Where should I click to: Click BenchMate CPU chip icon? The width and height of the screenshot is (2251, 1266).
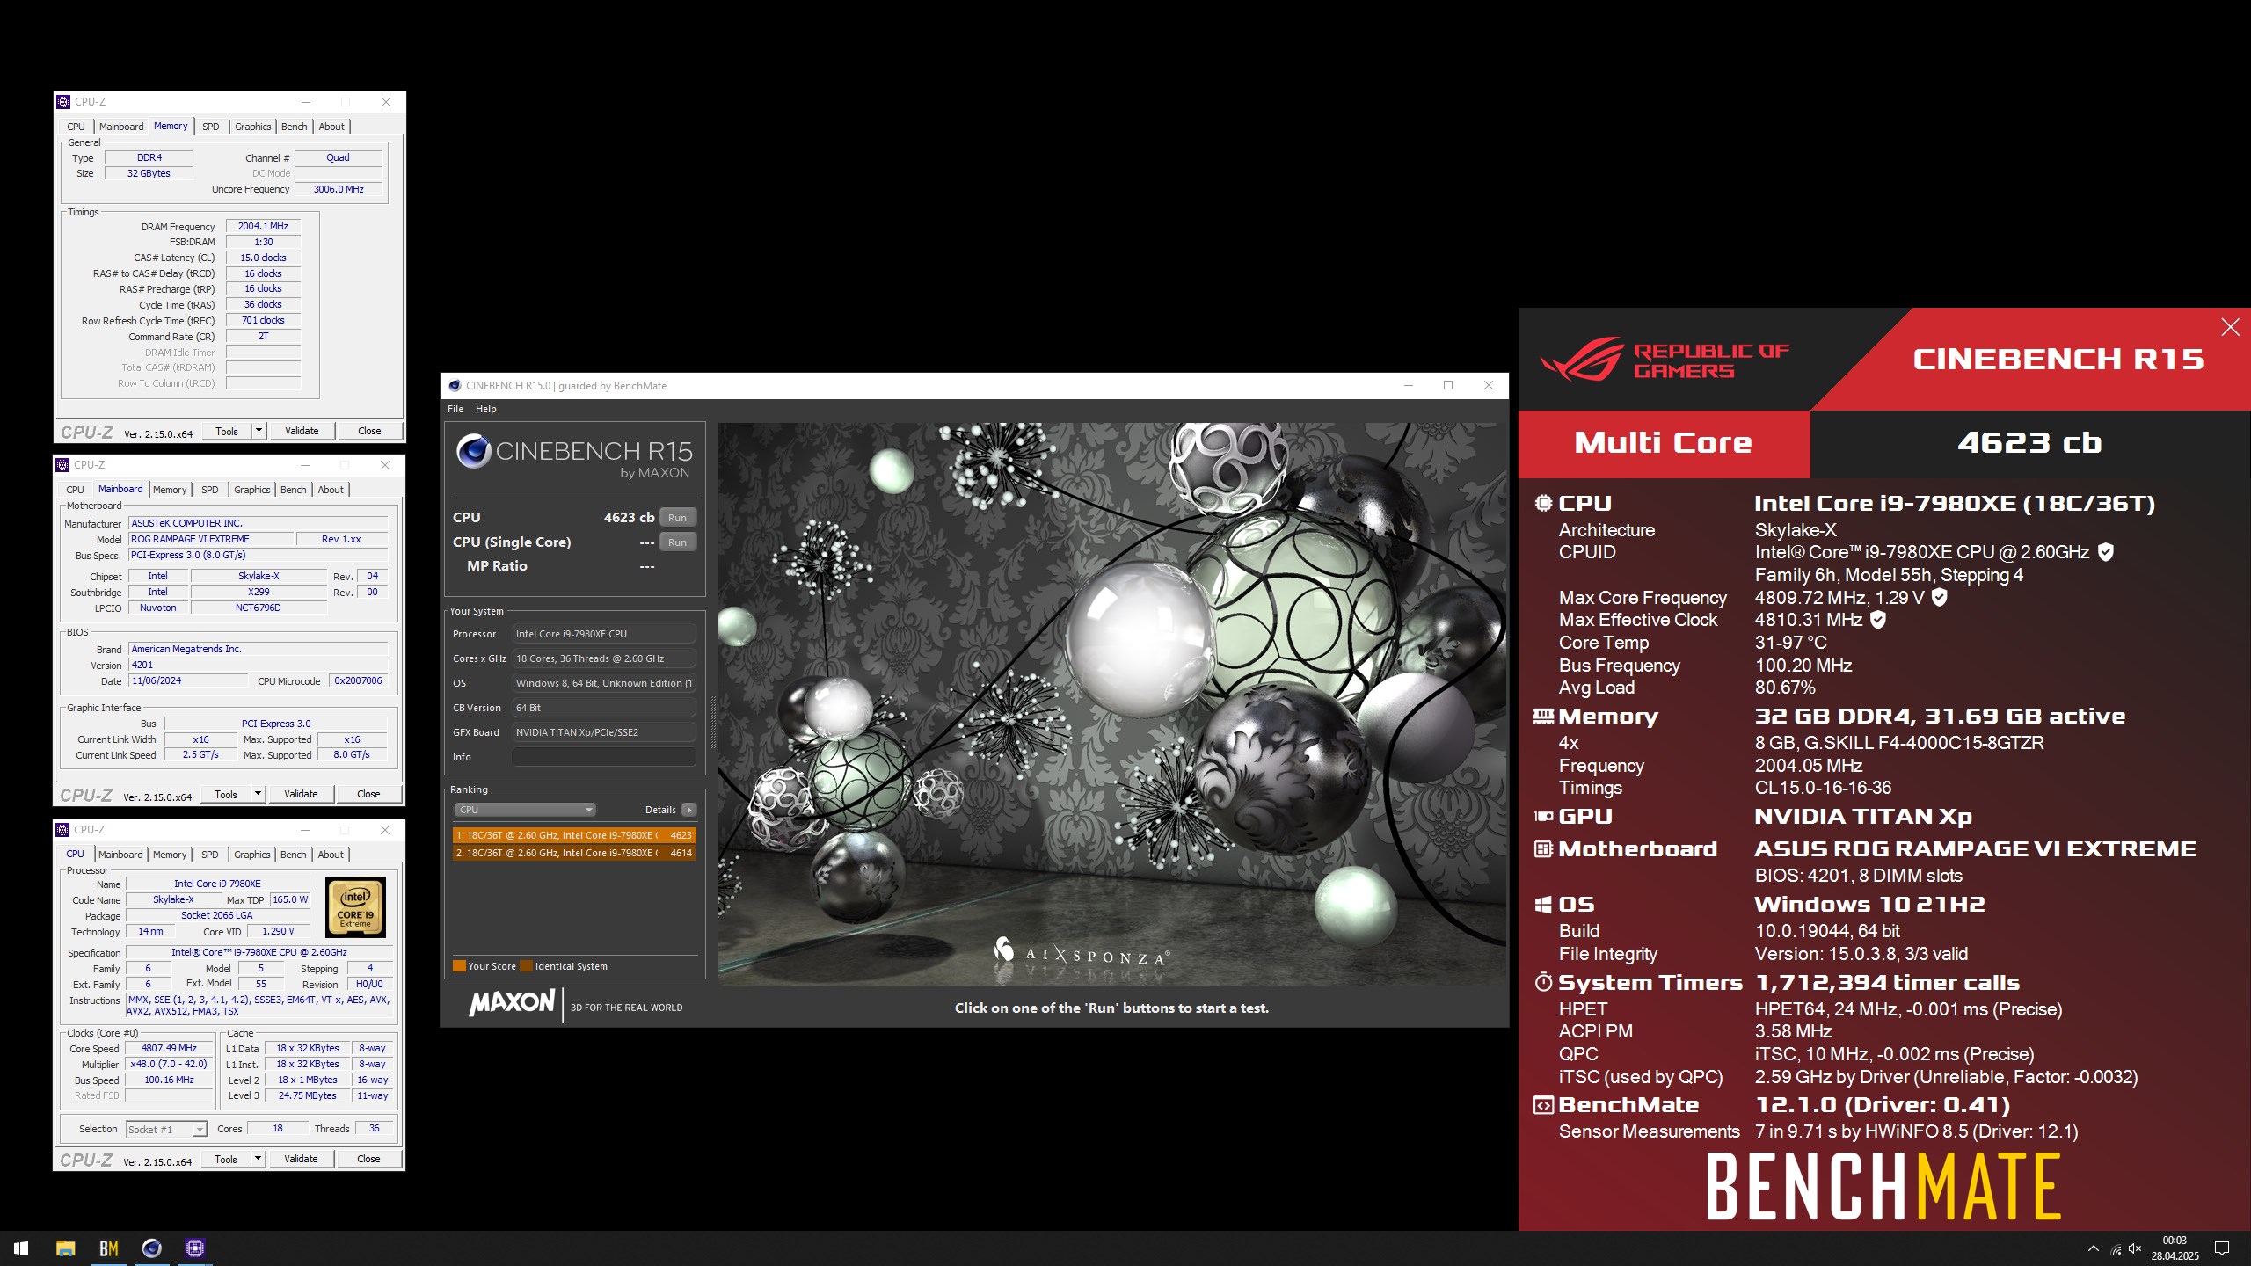[x=1543, y=503]
